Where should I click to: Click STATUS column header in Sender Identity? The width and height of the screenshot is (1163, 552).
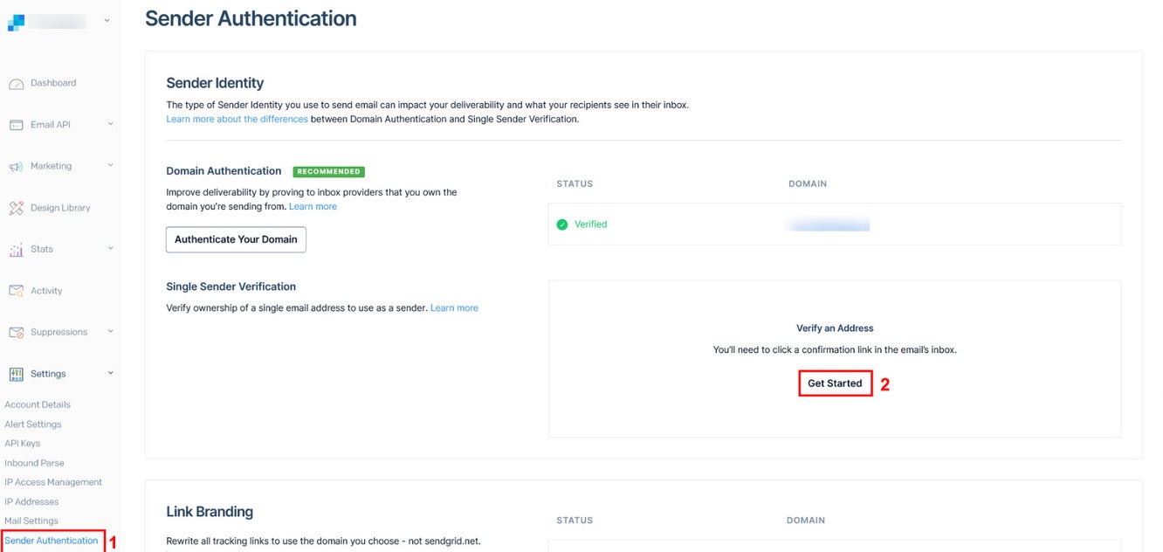pos(575,184)
